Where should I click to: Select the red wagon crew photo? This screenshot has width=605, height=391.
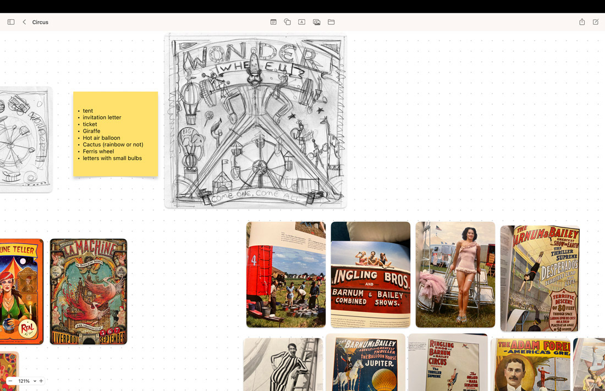tap(286, 274)
